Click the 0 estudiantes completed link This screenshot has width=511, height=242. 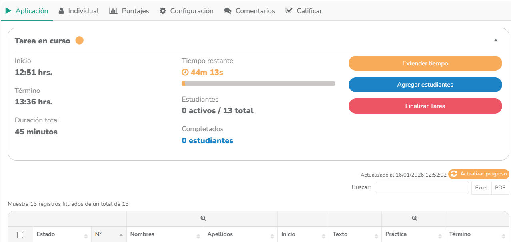[207, 140]
